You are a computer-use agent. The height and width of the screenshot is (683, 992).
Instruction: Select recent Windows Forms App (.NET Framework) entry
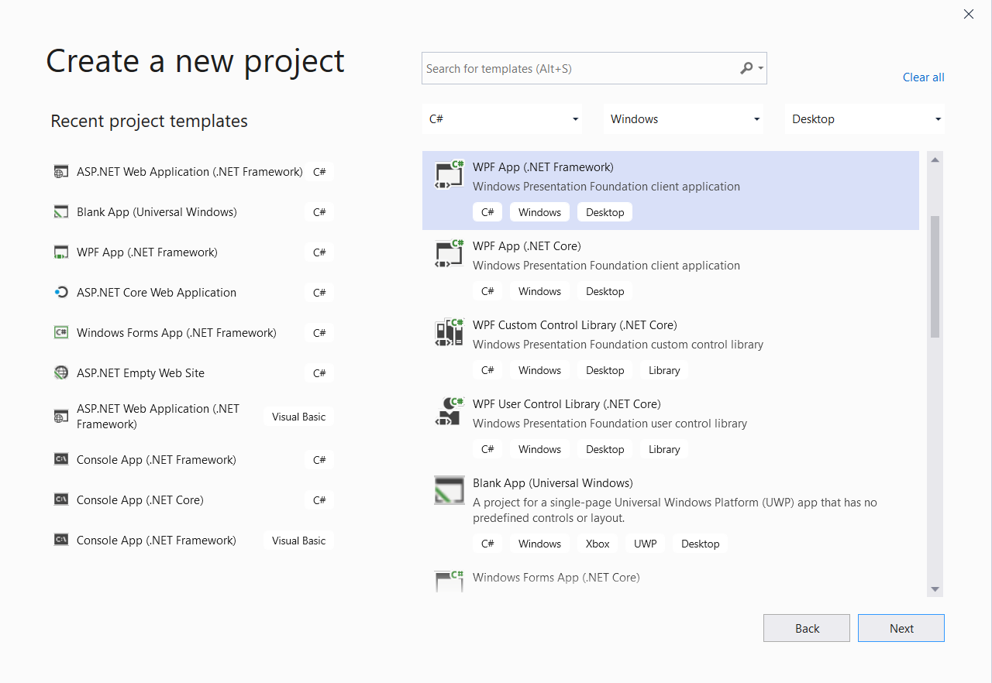[x=194, y=333]
